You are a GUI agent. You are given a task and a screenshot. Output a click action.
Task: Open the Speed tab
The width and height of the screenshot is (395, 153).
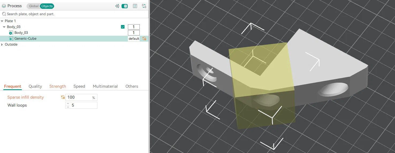pos(79,86)
